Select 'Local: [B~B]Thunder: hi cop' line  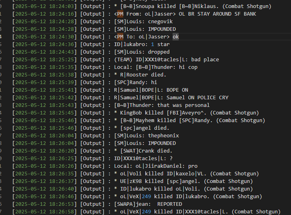(x=105, y=67)
